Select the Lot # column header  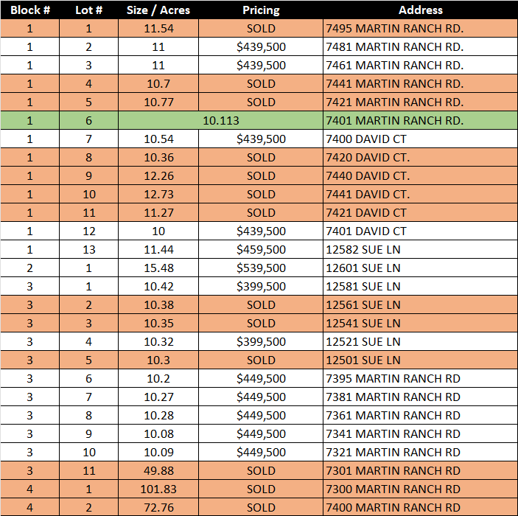tap(88, 10)
